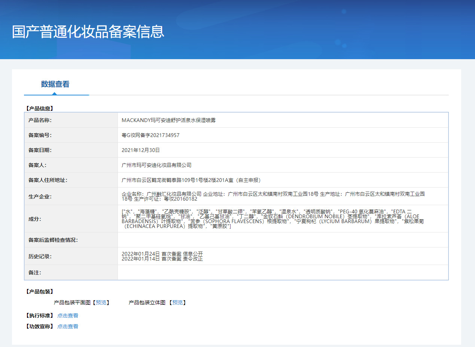Select history entry 2022年01月24日 首次备案 信息公开
The height and width of the screenshot is (347, 475).
point(162,254)
